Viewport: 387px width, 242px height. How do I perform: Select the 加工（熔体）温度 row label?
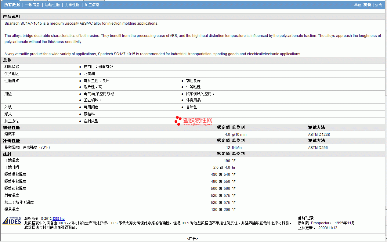(19, 202)
